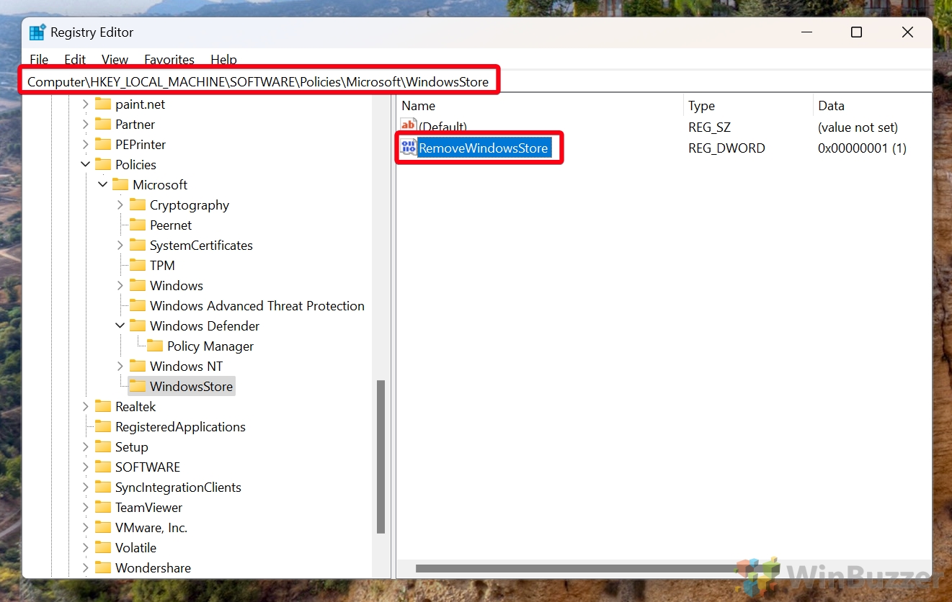This screenshot has width=952, height=602.
Task: Expand the VMware, Inc. key
Action: [86, 528]
